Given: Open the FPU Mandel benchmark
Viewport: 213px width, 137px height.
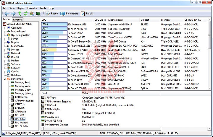Looking at the screenshot, I should pos(22,123).
